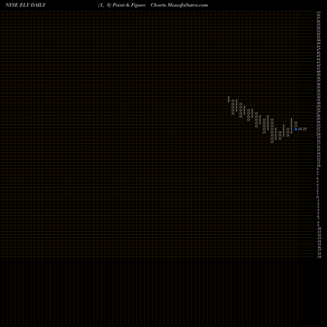Click the 21.37 current price label
The width and height of the screenshot is (327, 327).
pos(302,129)
